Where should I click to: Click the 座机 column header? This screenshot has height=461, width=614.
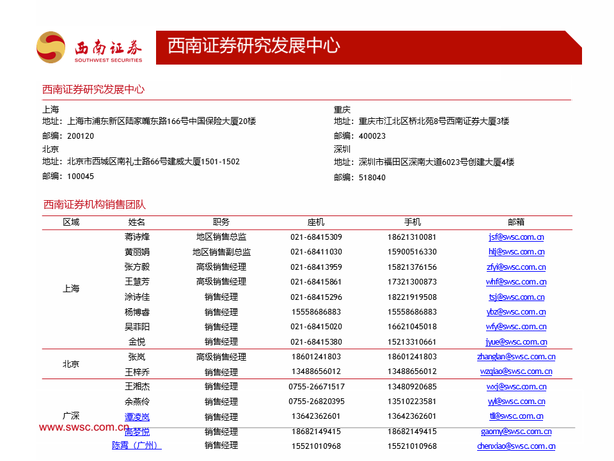[x=316, y=223]
